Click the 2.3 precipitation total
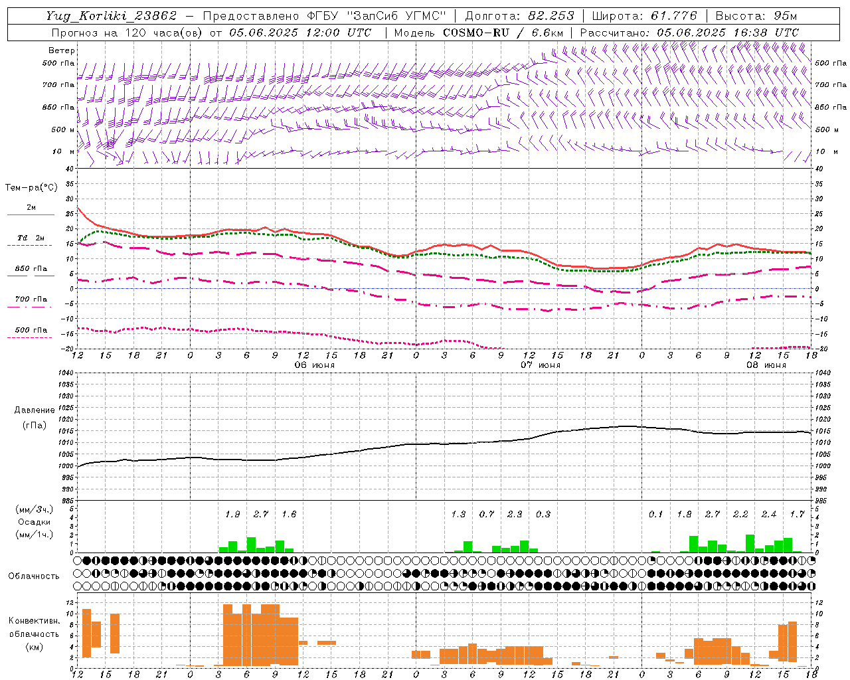This screenshot has width=850, height=680. [x=515, y=515]
